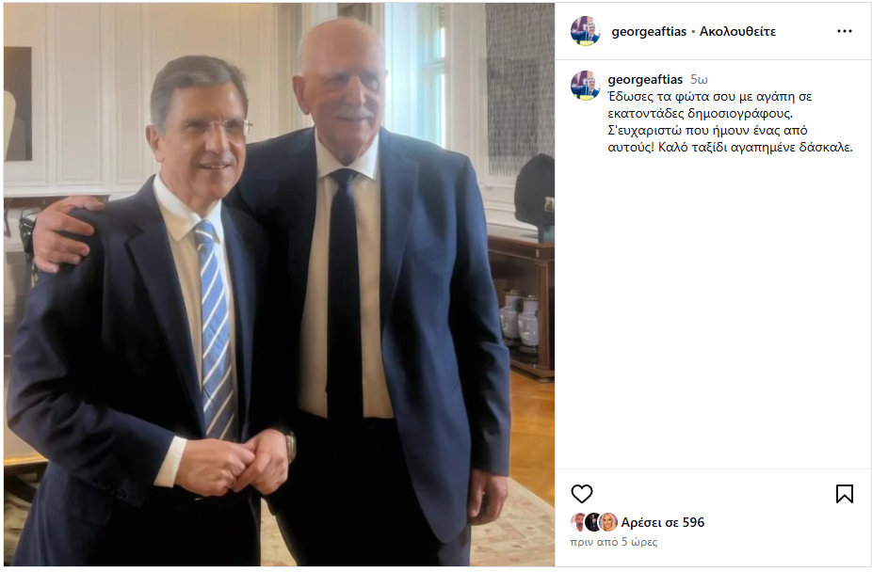The height and width of the screenshot is (572, 872).
Task: Click the blue striped tie in the photo
Action: pos(216,327)
